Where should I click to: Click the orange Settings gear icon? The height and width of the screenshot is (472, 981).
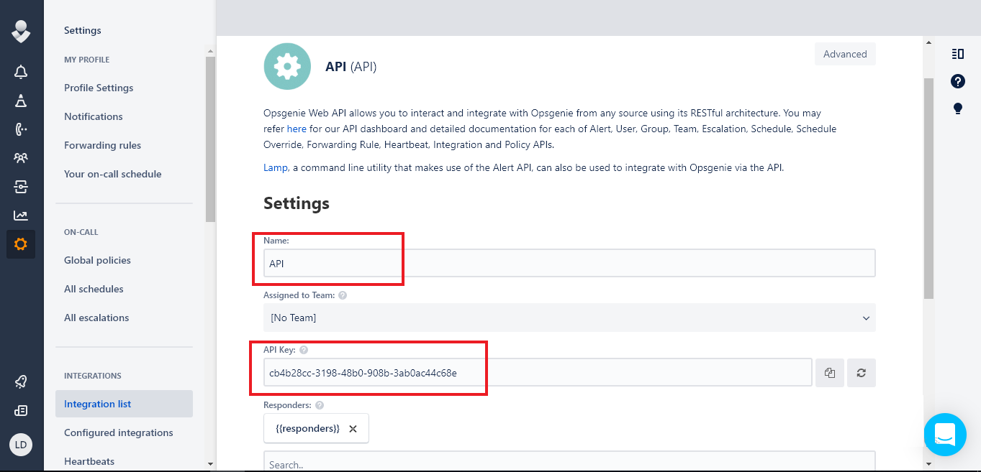pos(21,244)
